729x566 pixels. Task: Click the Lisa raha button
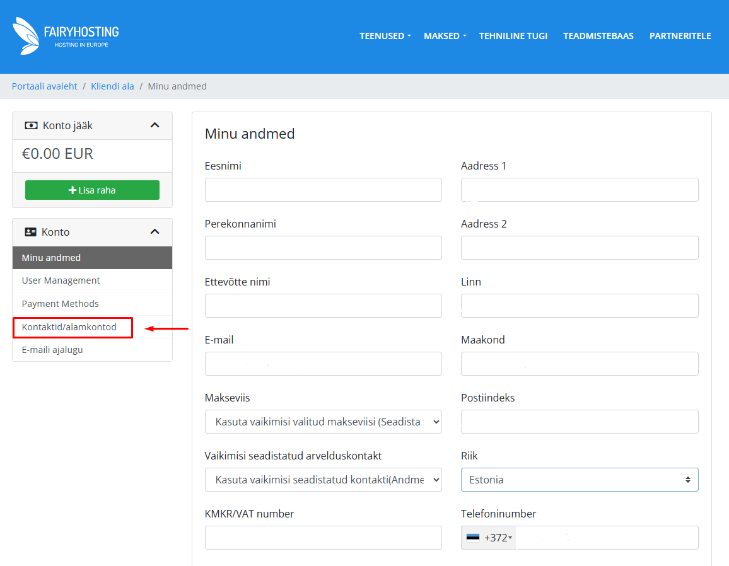pyautogui.click(x=92, y=190)
